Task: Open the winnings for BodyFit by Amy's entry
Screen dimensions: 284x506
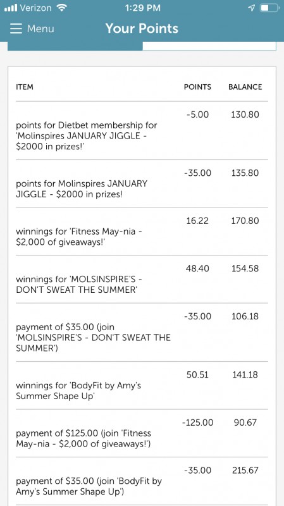Action: coord(142,386)
